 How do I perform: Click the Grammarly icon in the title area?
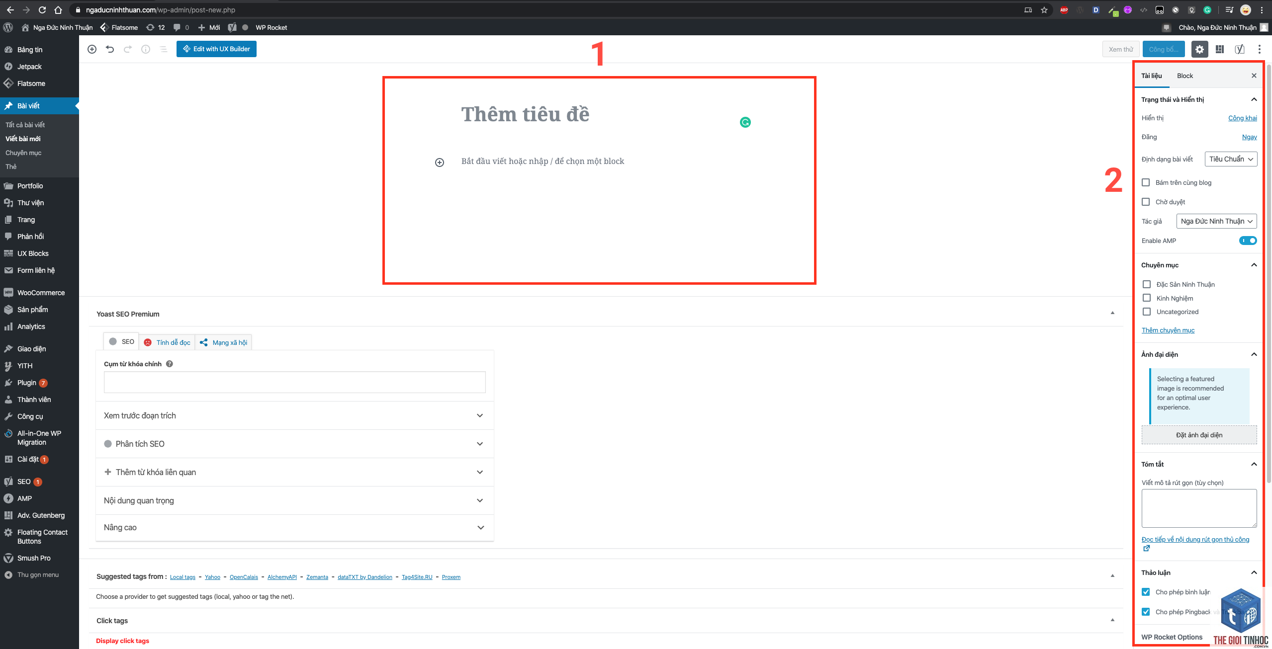(745, 122)
